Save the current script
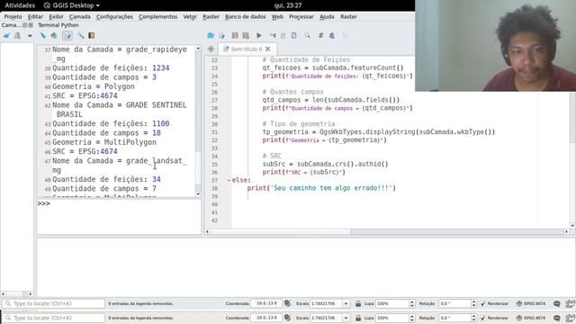576x324 pixels. [235, 36]
